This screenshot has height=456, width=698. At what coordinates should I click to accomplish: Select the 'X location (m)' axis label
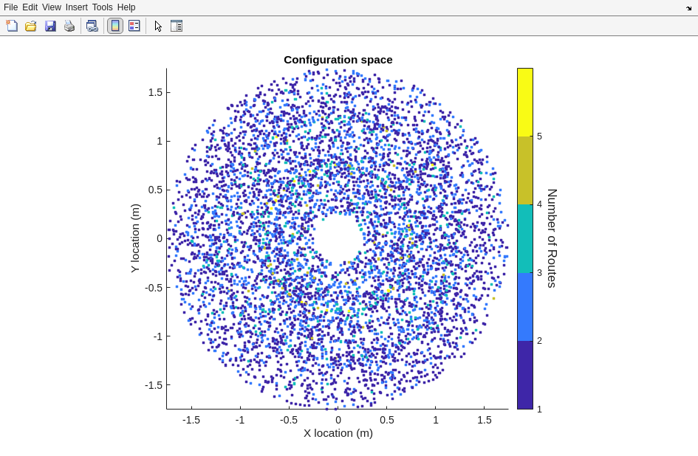click(x=338, y=433)
